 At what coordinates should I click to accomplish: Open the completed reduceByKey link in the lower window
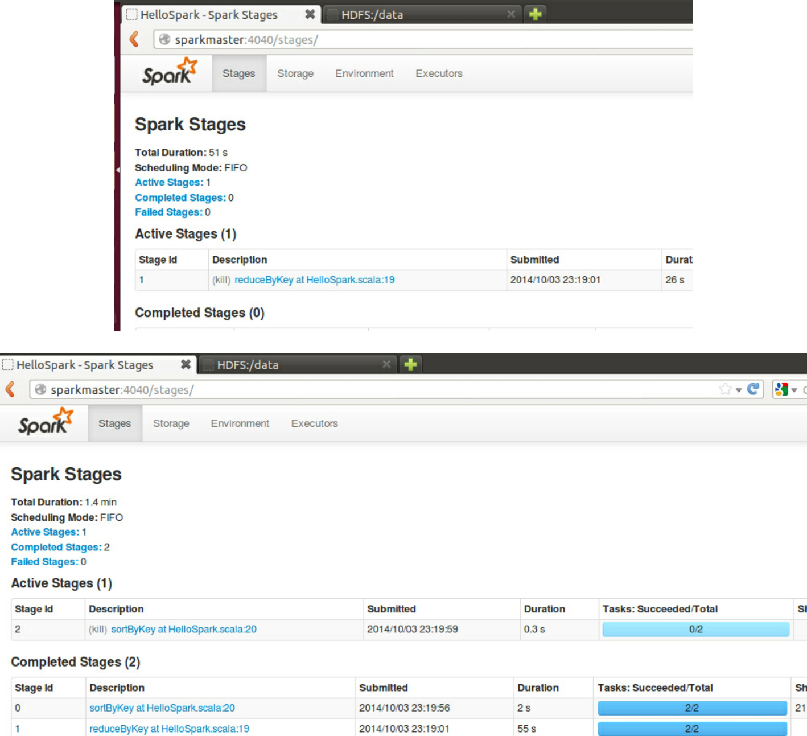[x=169, y=729]
